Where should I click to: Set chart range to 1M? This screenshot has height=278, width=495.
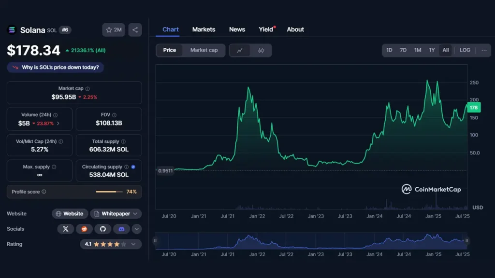pos(418,50)
